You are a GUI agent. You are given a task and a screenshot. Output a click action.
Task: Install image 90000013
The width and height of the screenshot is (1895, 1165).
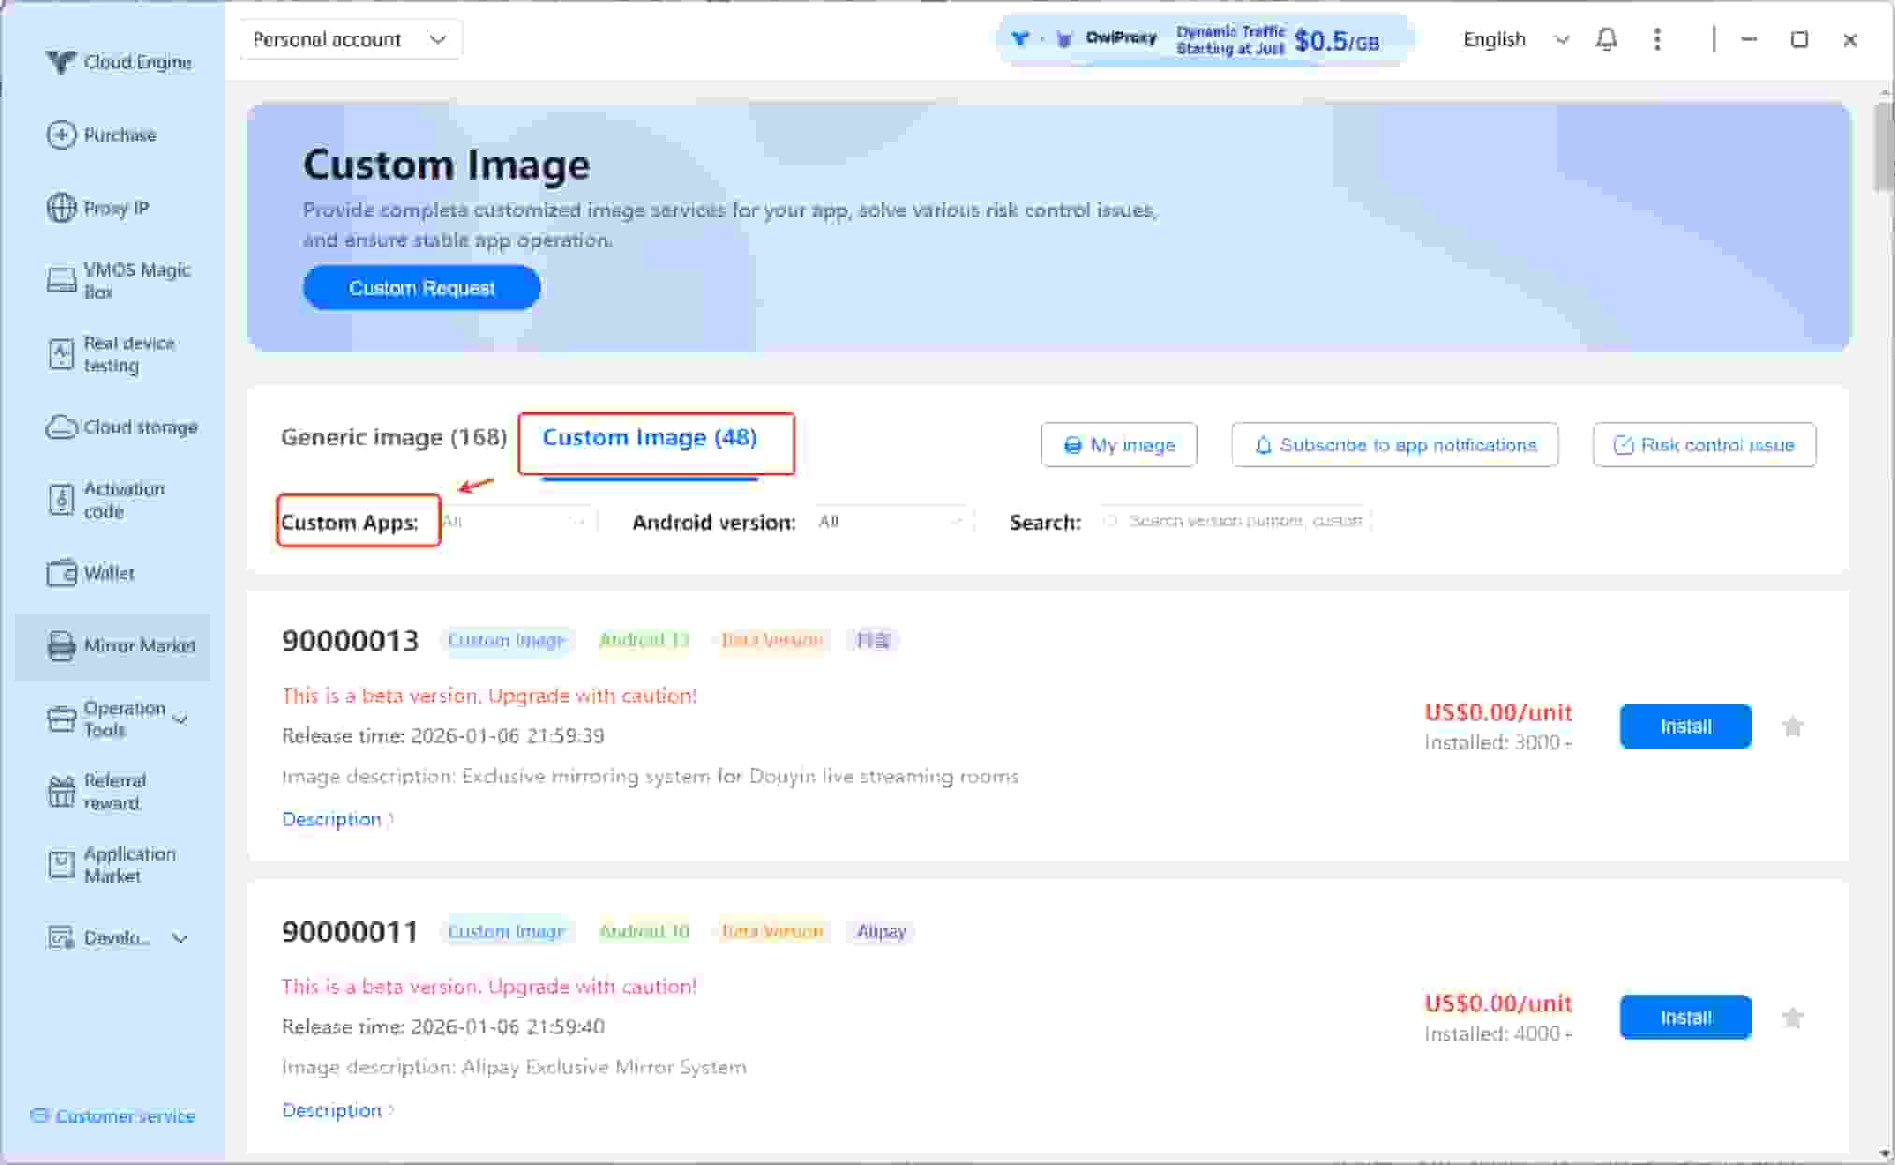pyautogui.click(x=1684, y=727)
